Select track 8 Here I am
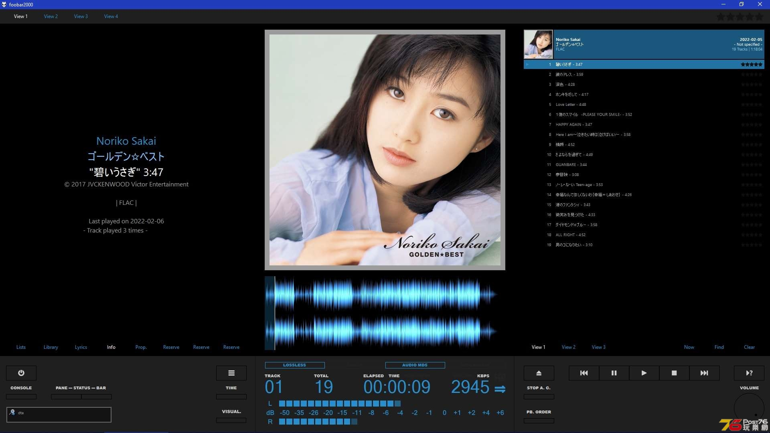The width and height of the screenshot is (770, 433). tap(644, 134)
